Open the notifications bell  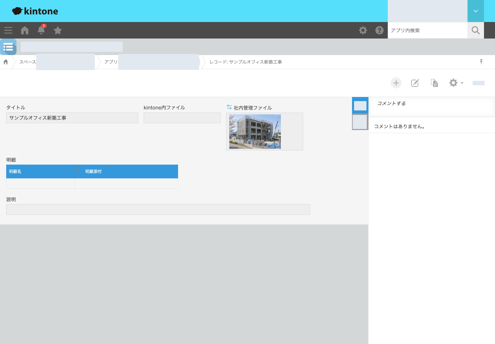coord(41,30)
